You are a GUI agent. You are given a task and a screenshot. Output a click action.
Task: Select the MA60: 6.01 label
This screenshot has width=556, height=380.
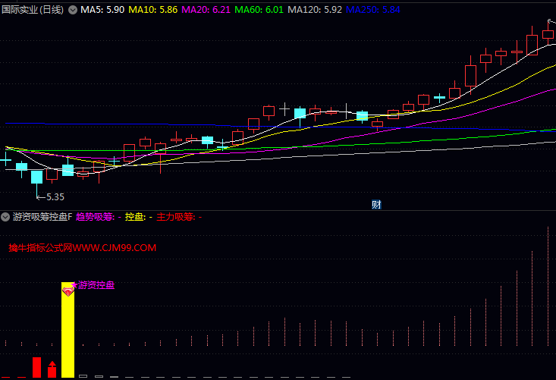coord(259,10)
